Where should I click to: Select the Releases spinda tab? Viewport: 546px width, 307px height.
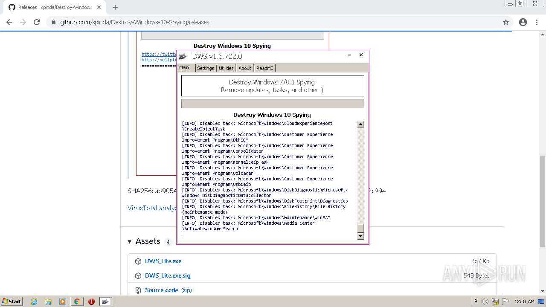tap(55, 7)
